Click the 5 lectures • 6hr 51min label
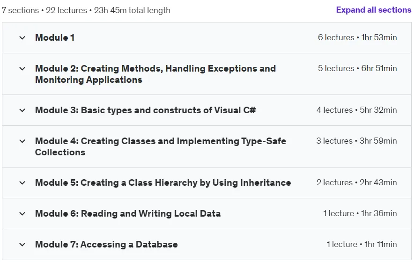The height and width of the screenshot is (262, 414). [x=357, y=68]
